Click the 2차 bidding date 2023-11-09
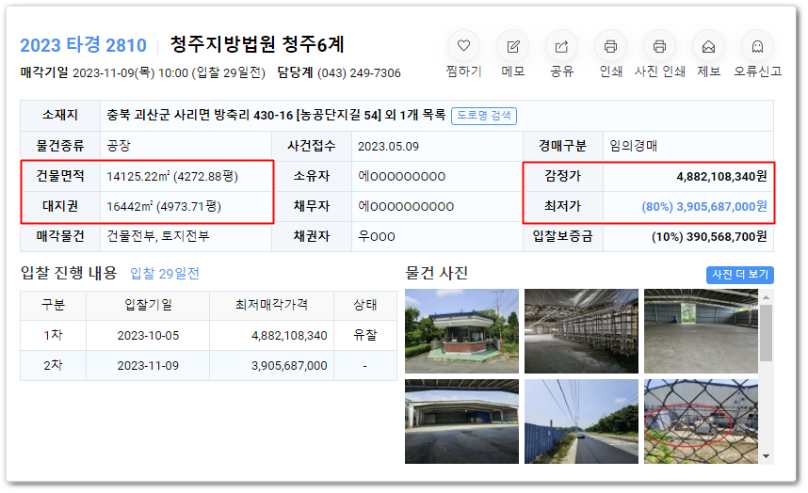 coord(149,366)
